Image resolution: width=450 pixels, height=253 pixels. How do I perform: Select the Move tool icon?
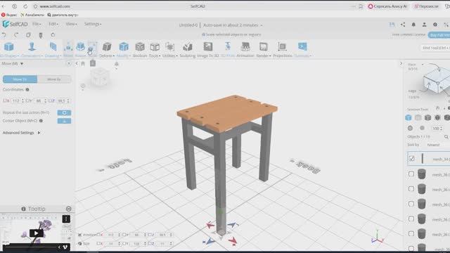pos(68,47)
